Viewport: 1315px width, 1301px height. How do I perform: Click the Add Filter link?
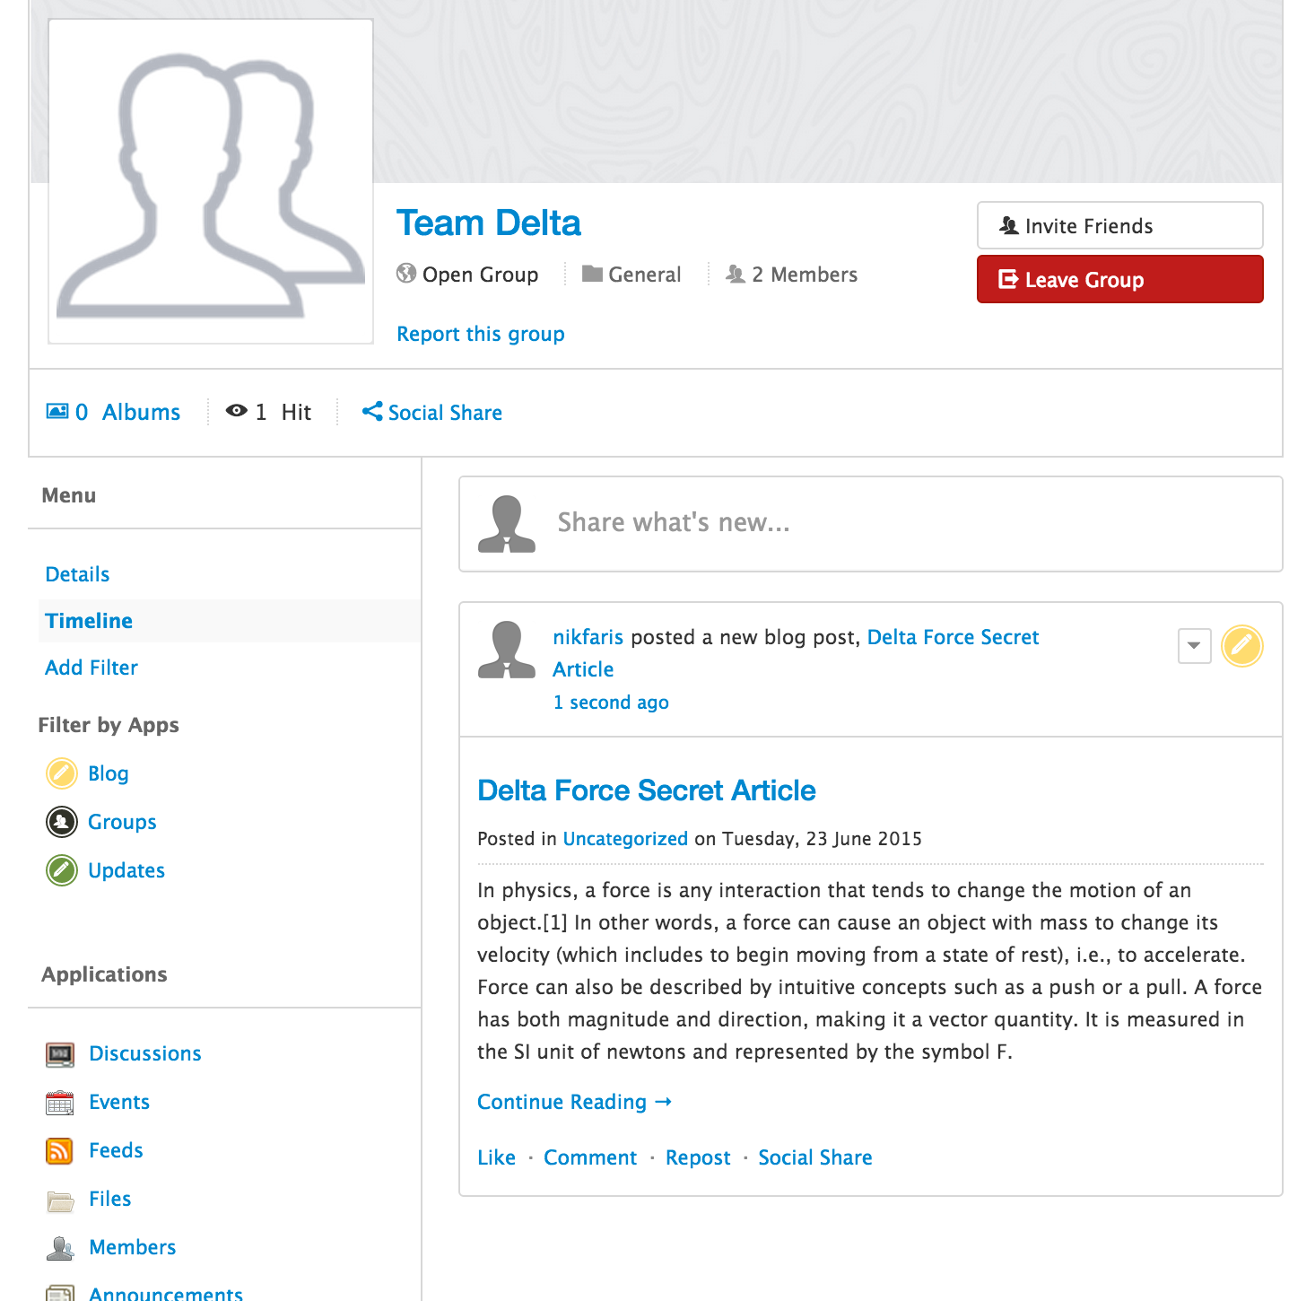coord(91,668)
